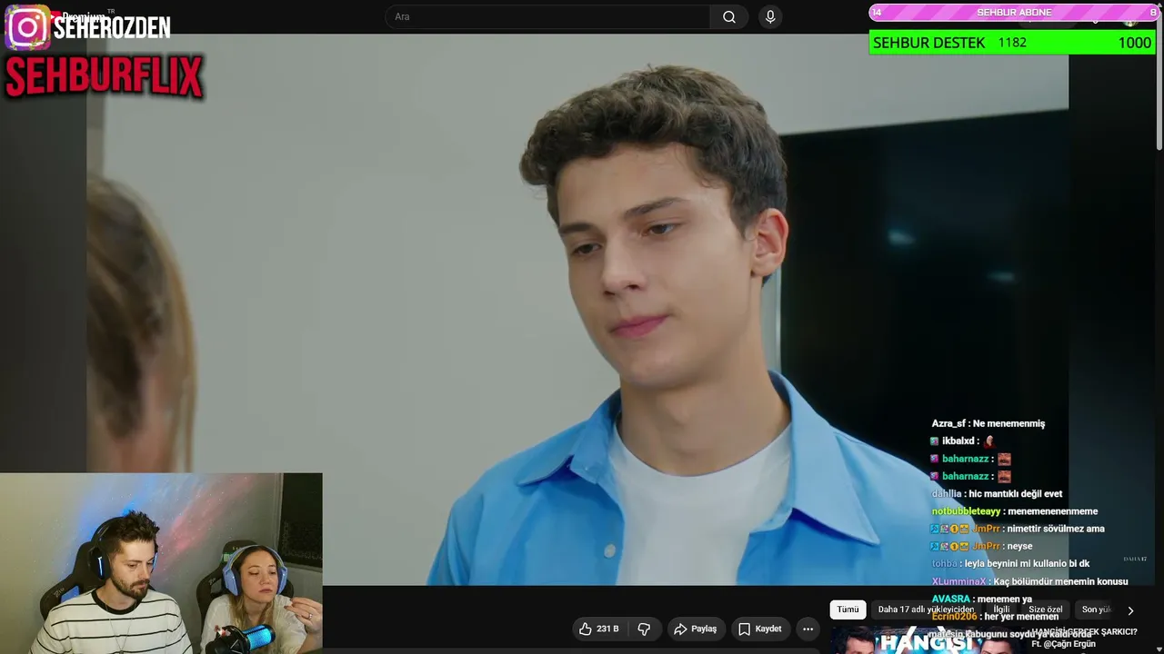Screen dimensions: 1164x654
Task: Select the 'Size özel' filter chip
Action: (x=1045, y=609)
